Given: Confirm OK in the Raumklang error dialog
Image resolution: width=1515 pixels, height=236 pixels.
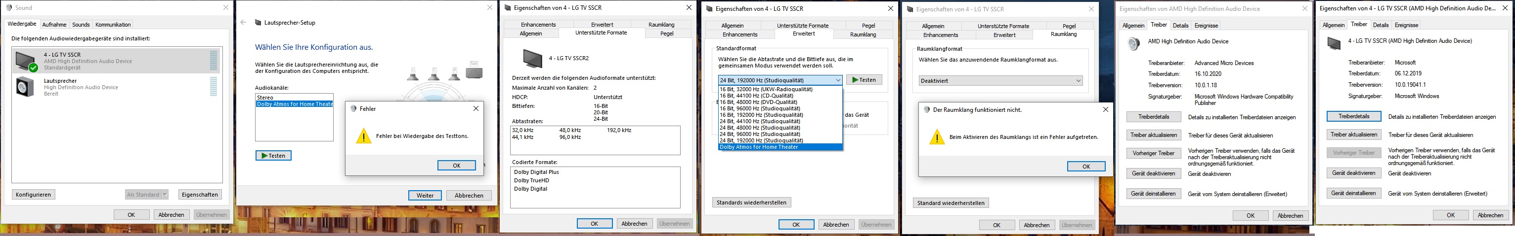Looking at the screenshot, I should coord(1086,167).
